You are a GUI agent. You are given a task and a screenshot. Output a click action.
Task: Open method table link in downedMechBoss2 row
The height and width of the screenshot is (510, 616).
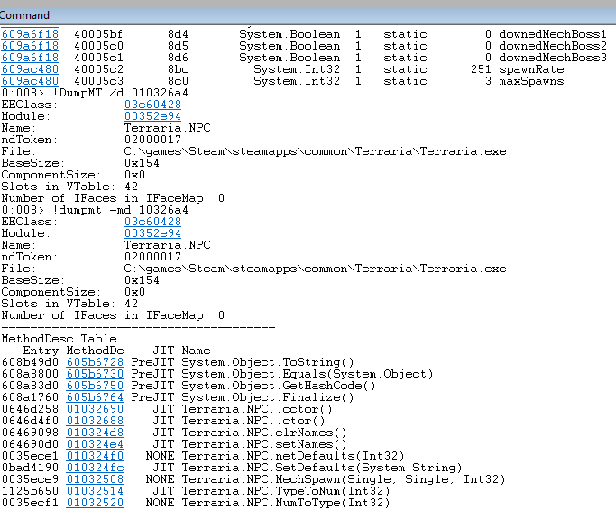click(x=30, y=46)
